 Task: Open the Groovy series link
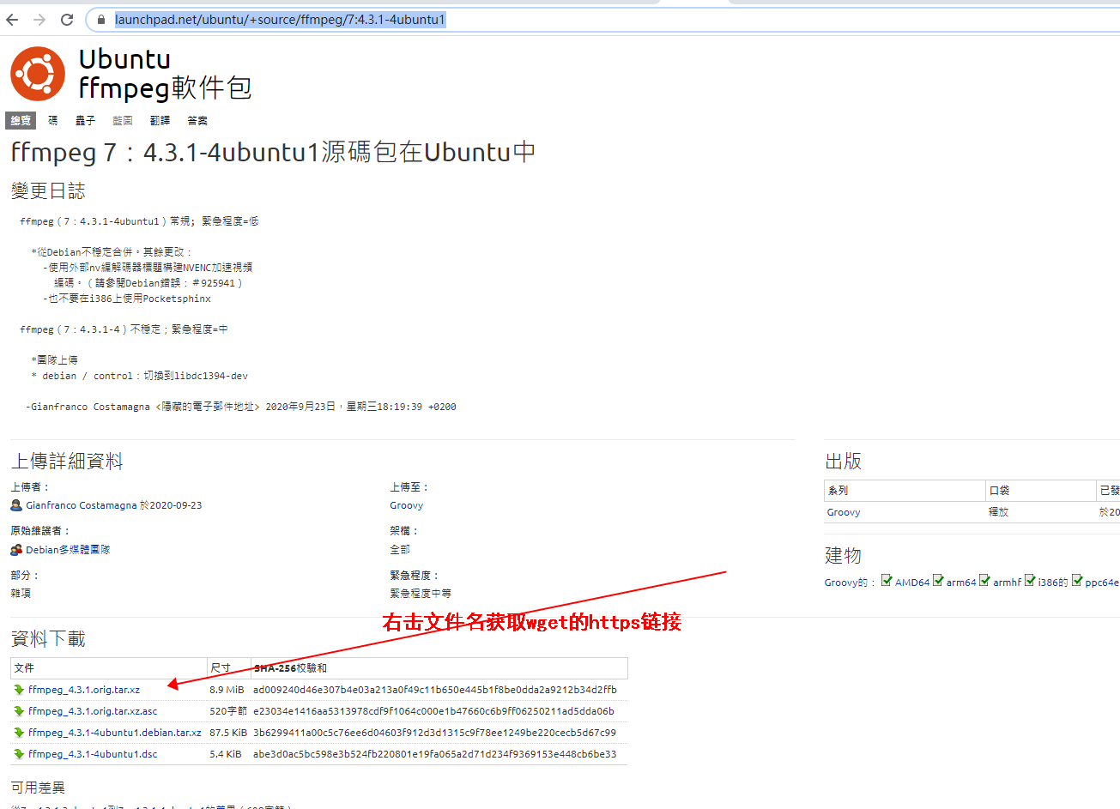coord(843,511)
